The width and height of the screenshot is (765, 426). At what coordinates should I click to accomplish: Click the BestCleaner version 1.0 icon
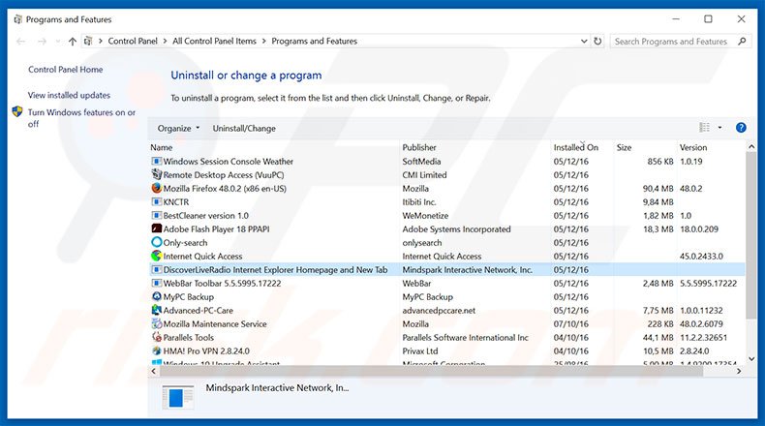click(x=157, y=216)
